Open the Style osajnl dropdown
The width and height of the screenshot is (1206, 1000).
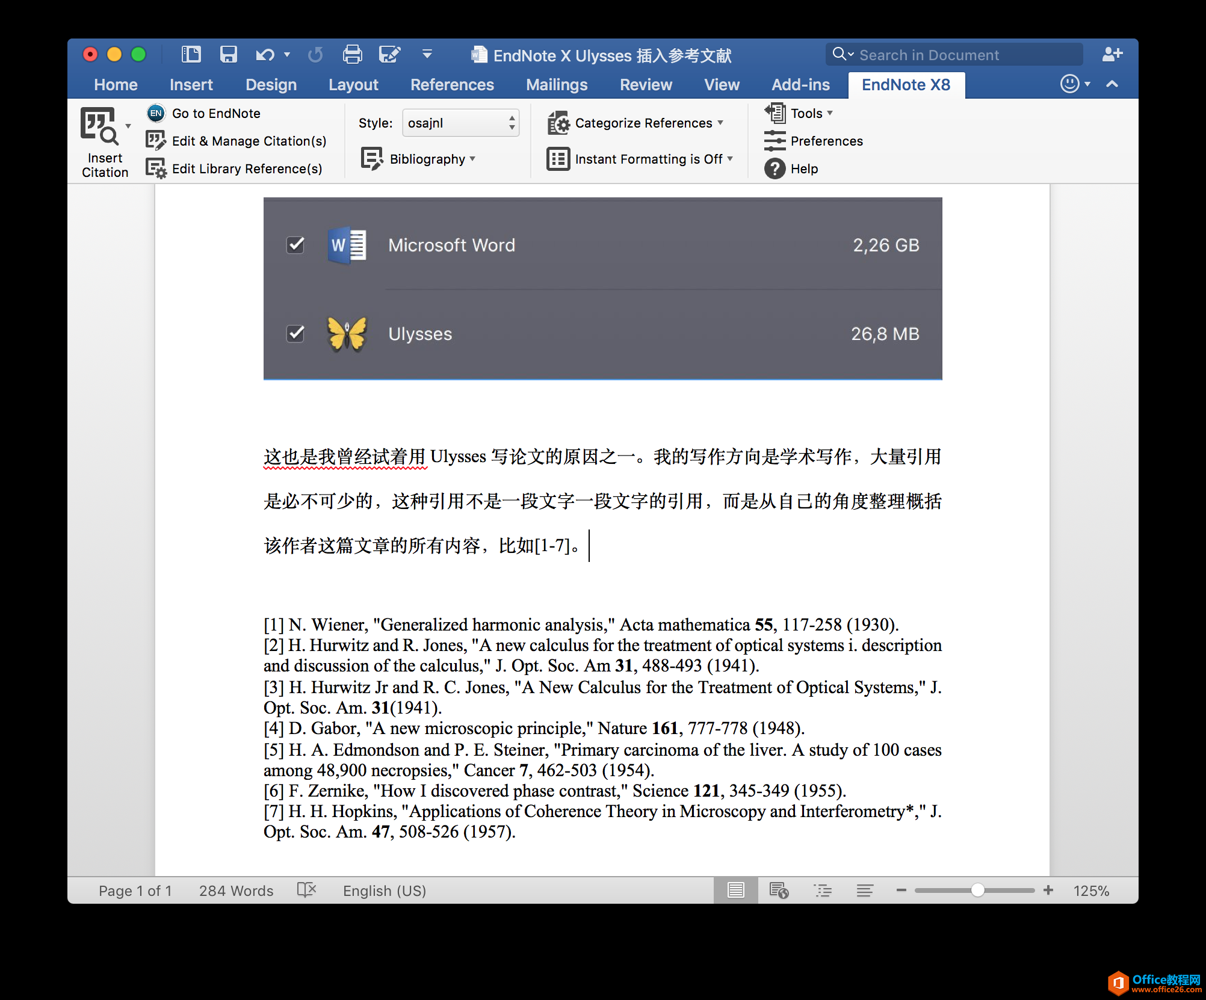coord(460,123)
